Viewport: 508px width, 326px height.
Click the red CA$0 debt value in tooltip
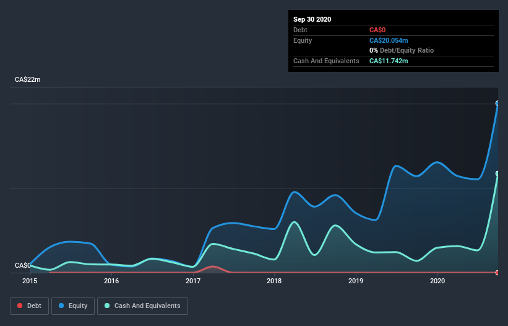coord(377,30)
